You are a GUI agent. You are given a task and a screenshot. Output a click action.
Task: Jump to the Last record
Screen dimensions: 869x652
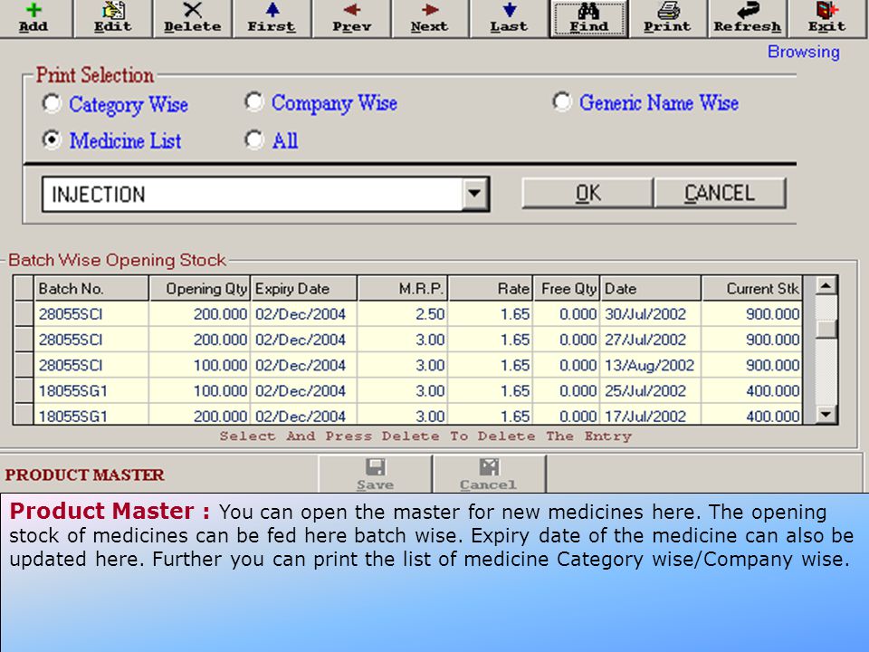click(509, 18)
